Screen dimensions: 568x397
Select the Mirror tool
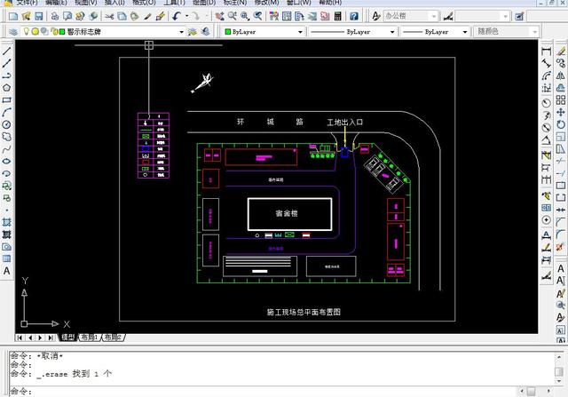[561, 75]
